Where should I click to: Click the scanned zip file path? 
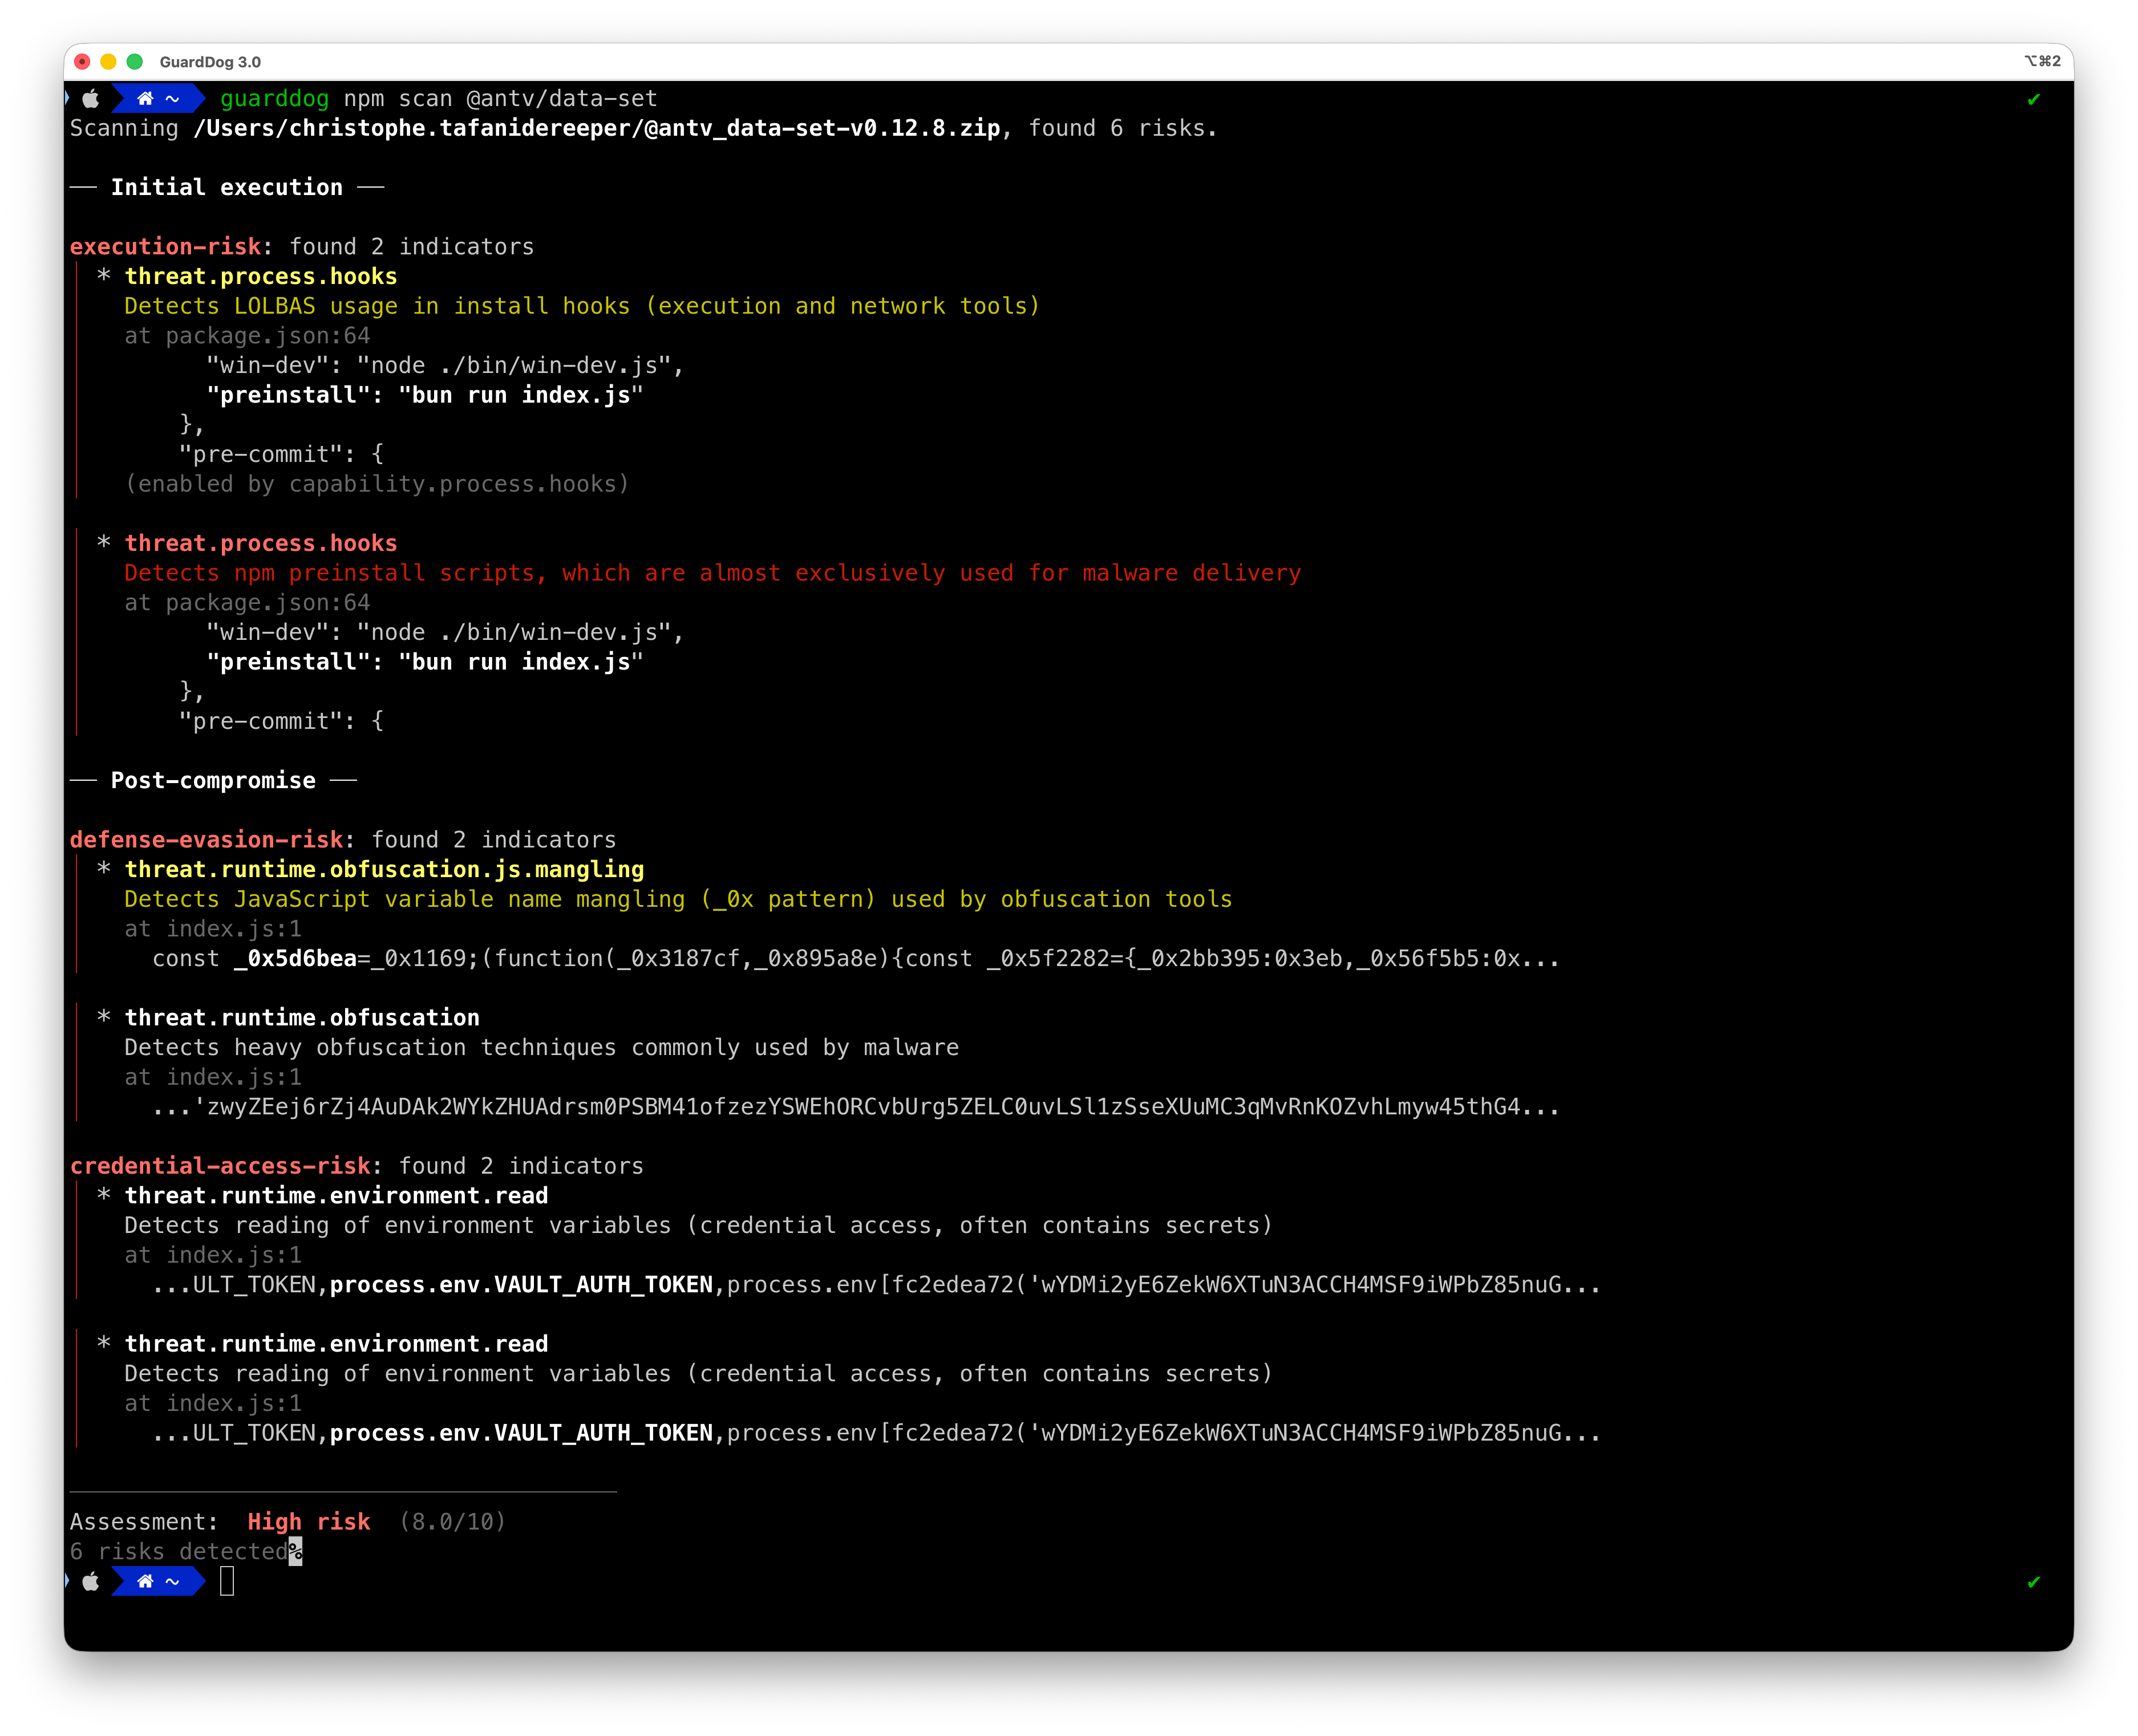(x=597, y=128)
